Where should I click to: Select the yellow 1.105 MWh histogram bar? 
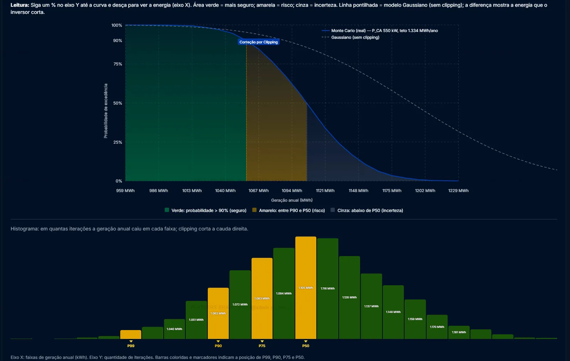click(306, 288)
